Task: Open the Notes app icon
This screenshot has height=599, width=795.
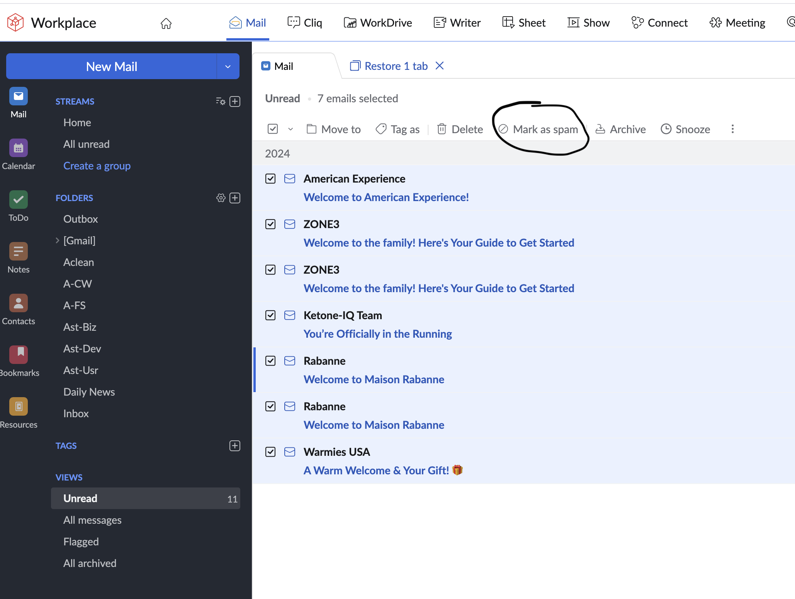Action: click(18, 252)
